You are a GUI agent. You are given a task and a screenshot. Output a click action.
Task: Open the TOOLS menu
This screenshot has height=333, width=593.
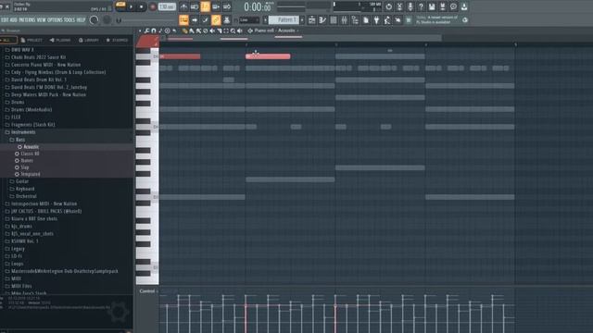pos(69,20)
